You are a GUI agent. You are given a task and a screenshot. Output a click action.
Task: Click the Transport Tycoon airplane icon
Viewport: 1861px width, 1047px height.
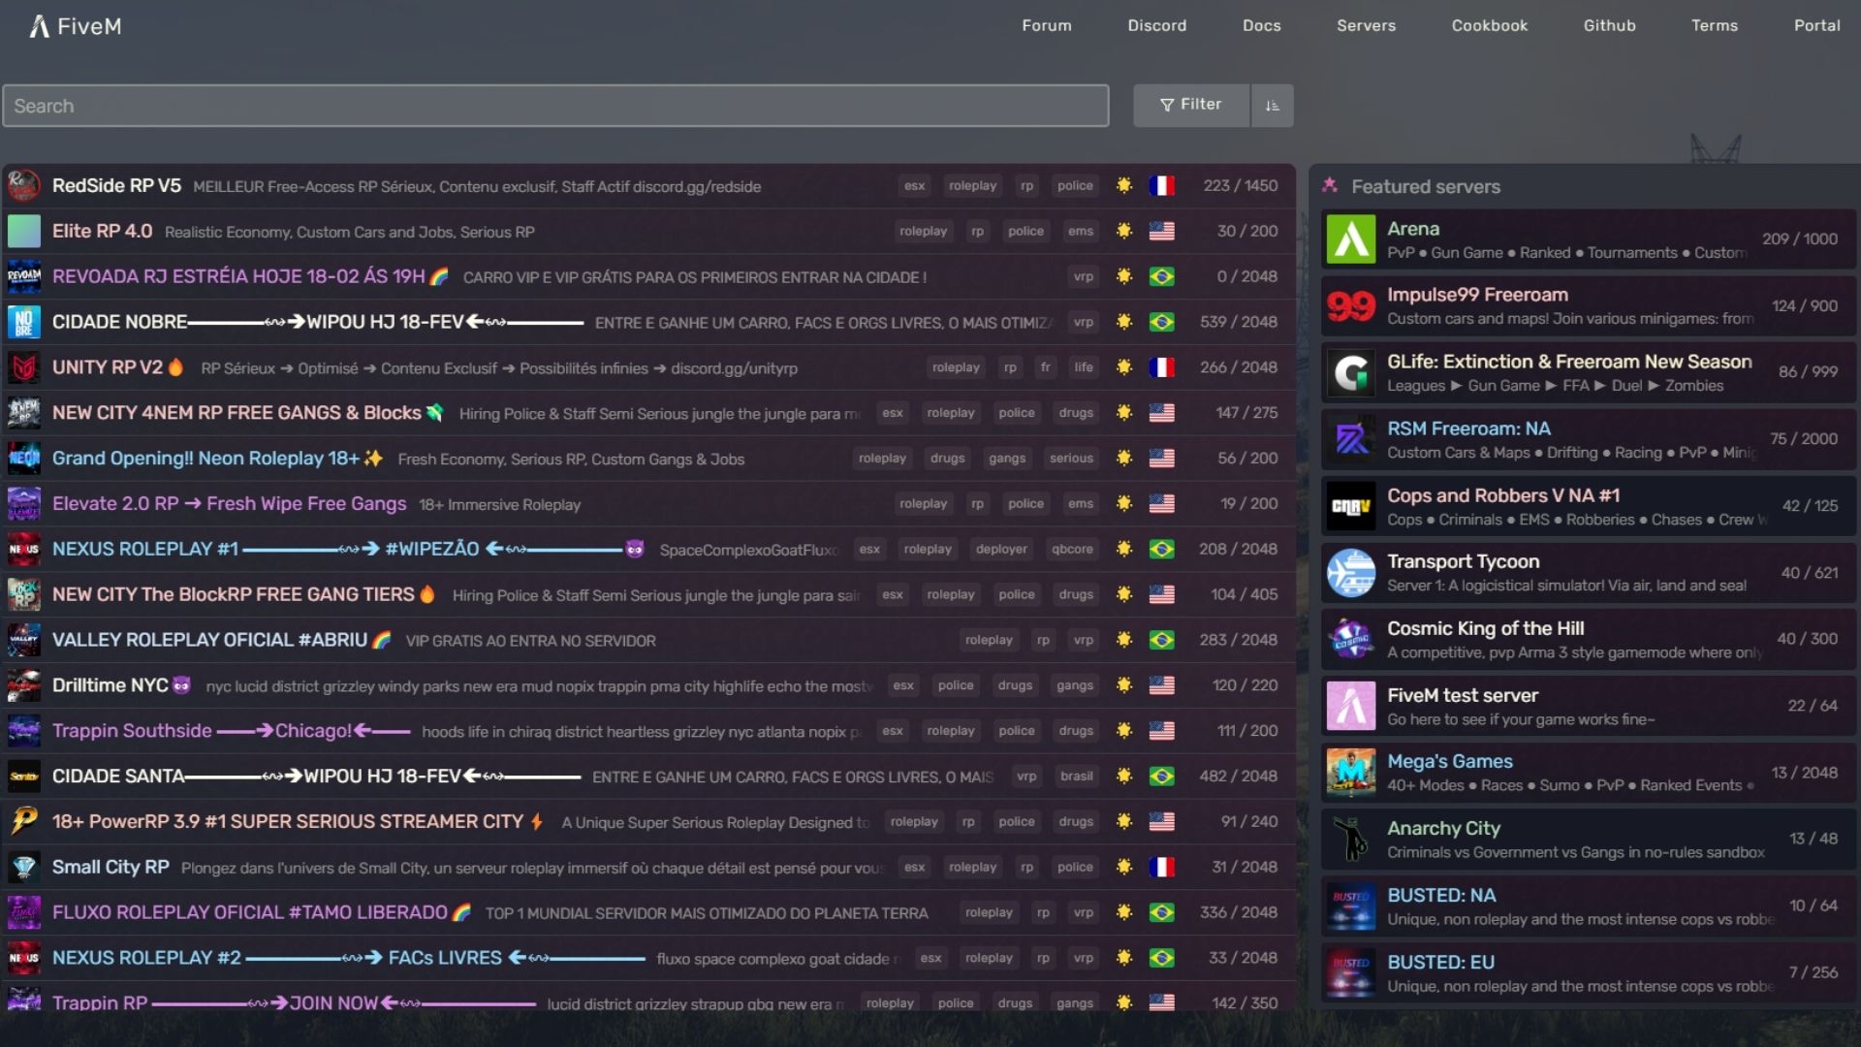1351,573
